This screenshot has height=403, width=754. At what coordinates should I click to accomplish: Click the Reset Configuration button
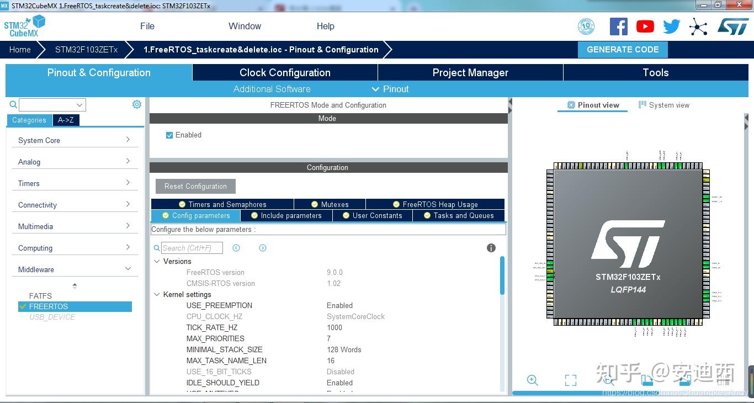click(x=195, y=186)
